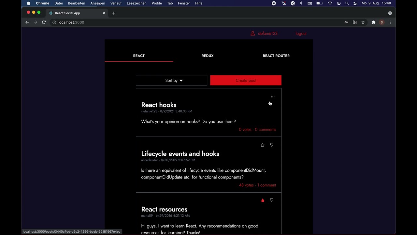
Task: Open the Apple menu
Action: (x=29, y=3)
